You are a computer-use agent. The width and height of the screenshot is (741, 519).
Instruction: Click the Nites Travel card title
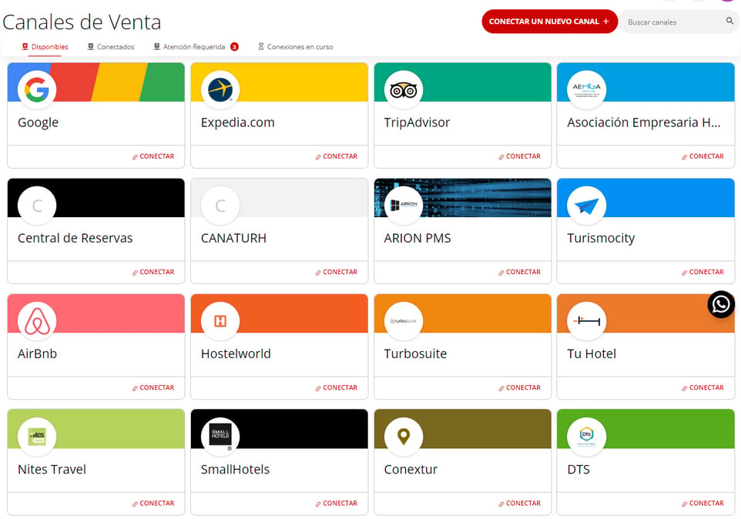52,470
